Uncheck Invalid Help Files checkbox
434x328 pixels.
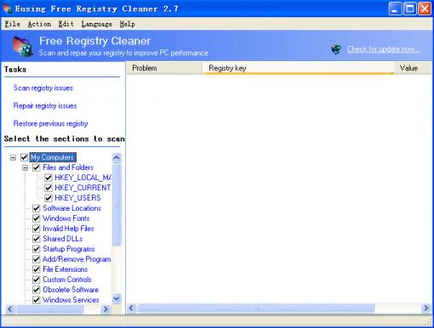tap(37, 229)
